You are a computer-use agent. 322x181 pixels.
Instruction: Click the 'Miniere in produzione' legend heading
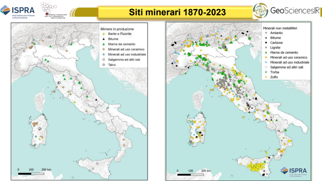click(117, 29)
